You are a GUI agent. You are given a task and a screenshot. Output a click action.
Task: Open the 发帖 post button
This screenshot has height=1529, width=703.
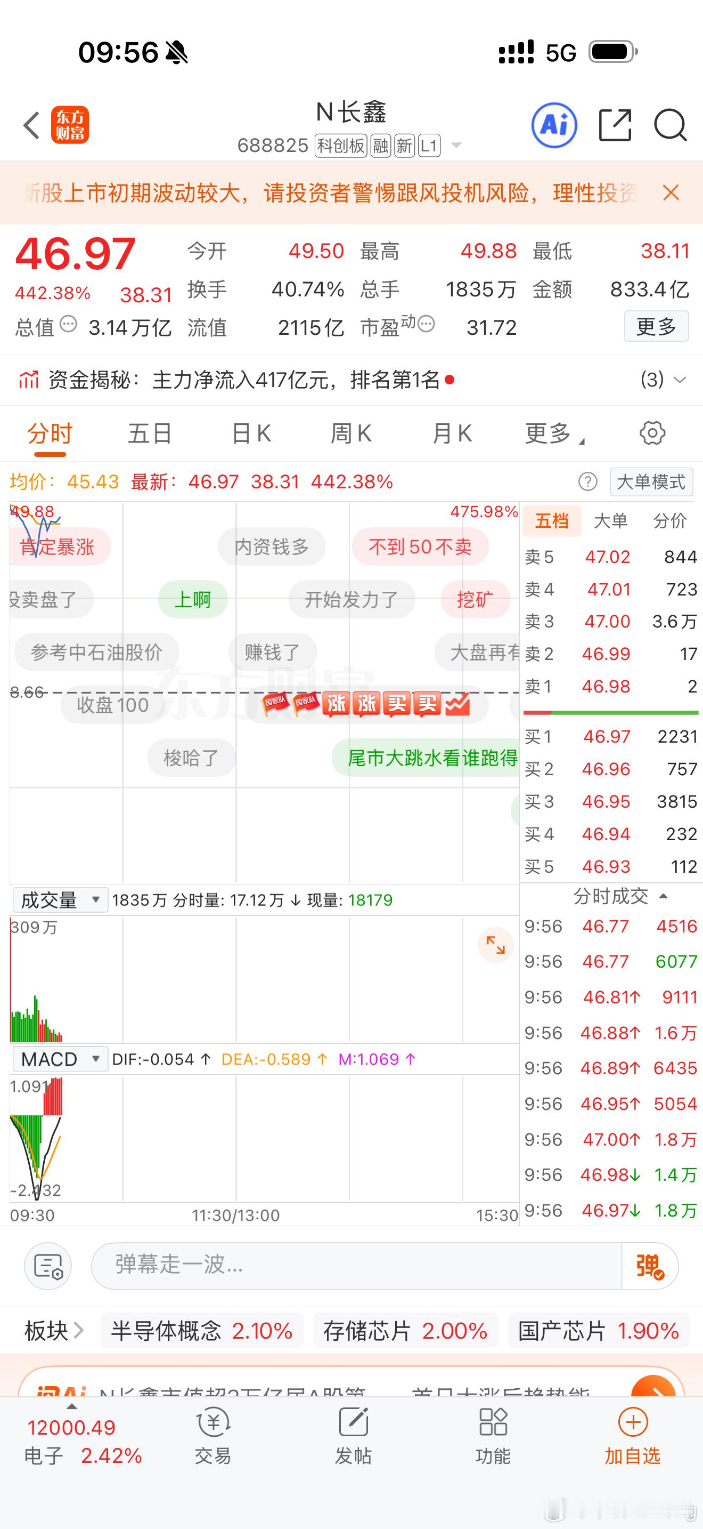coord(353,1437)
